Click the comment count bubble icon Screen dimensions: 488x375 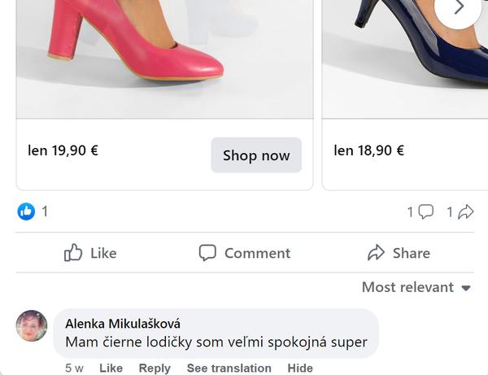425,211
